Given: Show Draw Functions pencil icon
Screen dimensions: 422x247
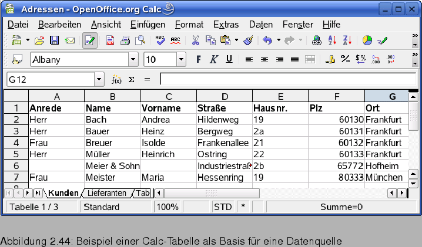Looking at the screenshot, I should pyautogui.click(x=383, y=40).
